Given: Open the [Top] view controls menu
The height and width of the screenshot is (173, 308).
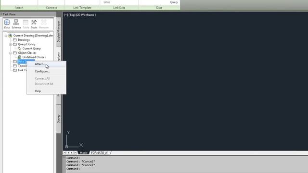Looking at the screenshot, I should (x=72, y=15).
